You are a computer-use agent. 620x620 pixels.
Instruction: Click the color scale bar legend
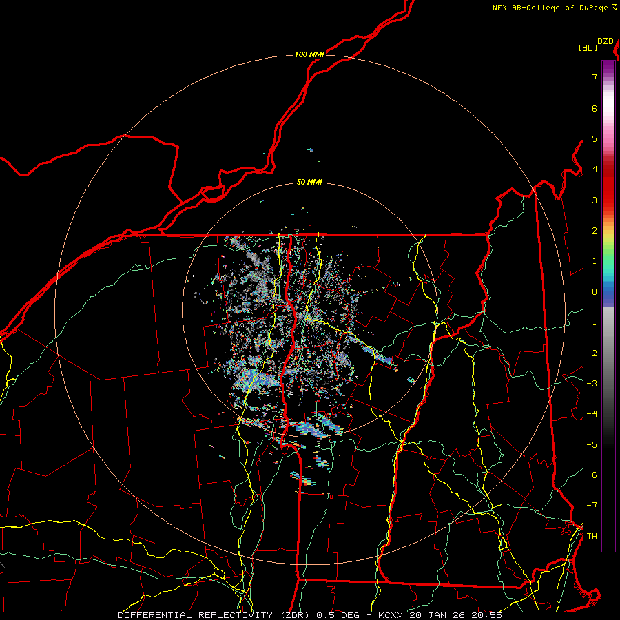point(608,306)
